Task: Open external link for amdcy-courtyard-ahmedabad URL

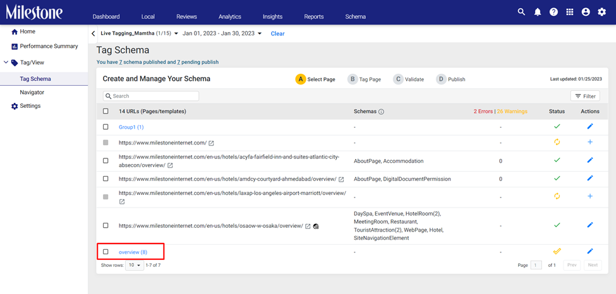Action: pos(341,179)
